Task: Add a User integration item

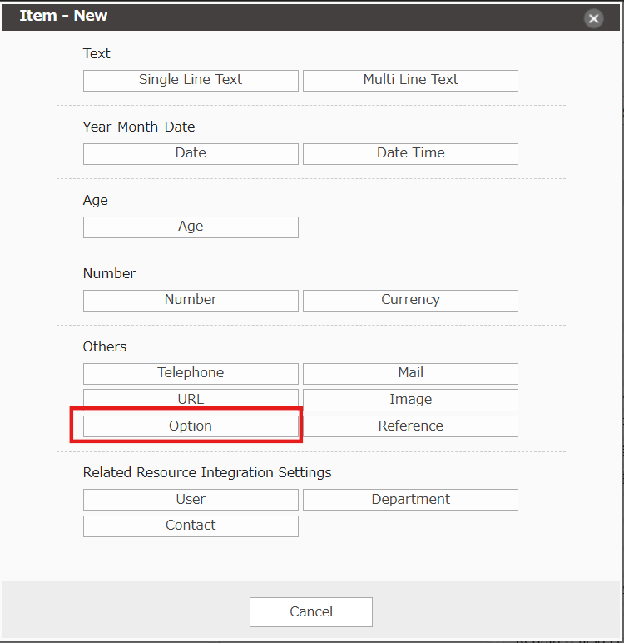Action: click(x=191, y=500)
